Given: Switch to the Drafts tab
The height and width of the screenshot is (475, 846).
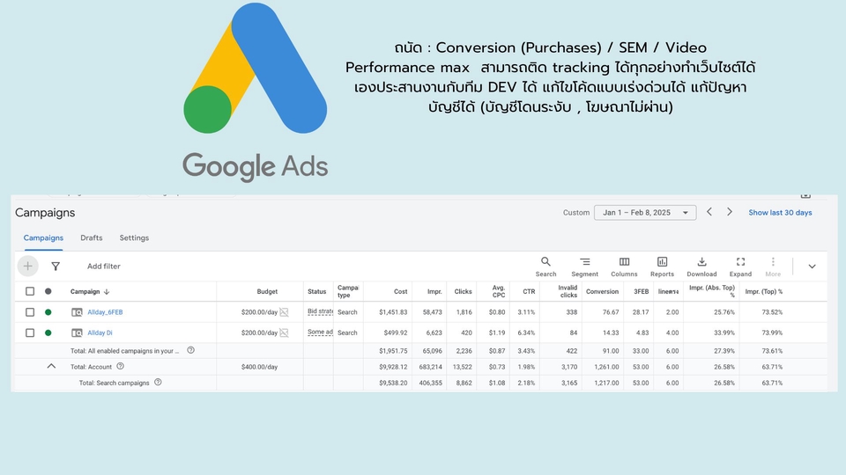Looking at the screenshot, I should point(91,237).
